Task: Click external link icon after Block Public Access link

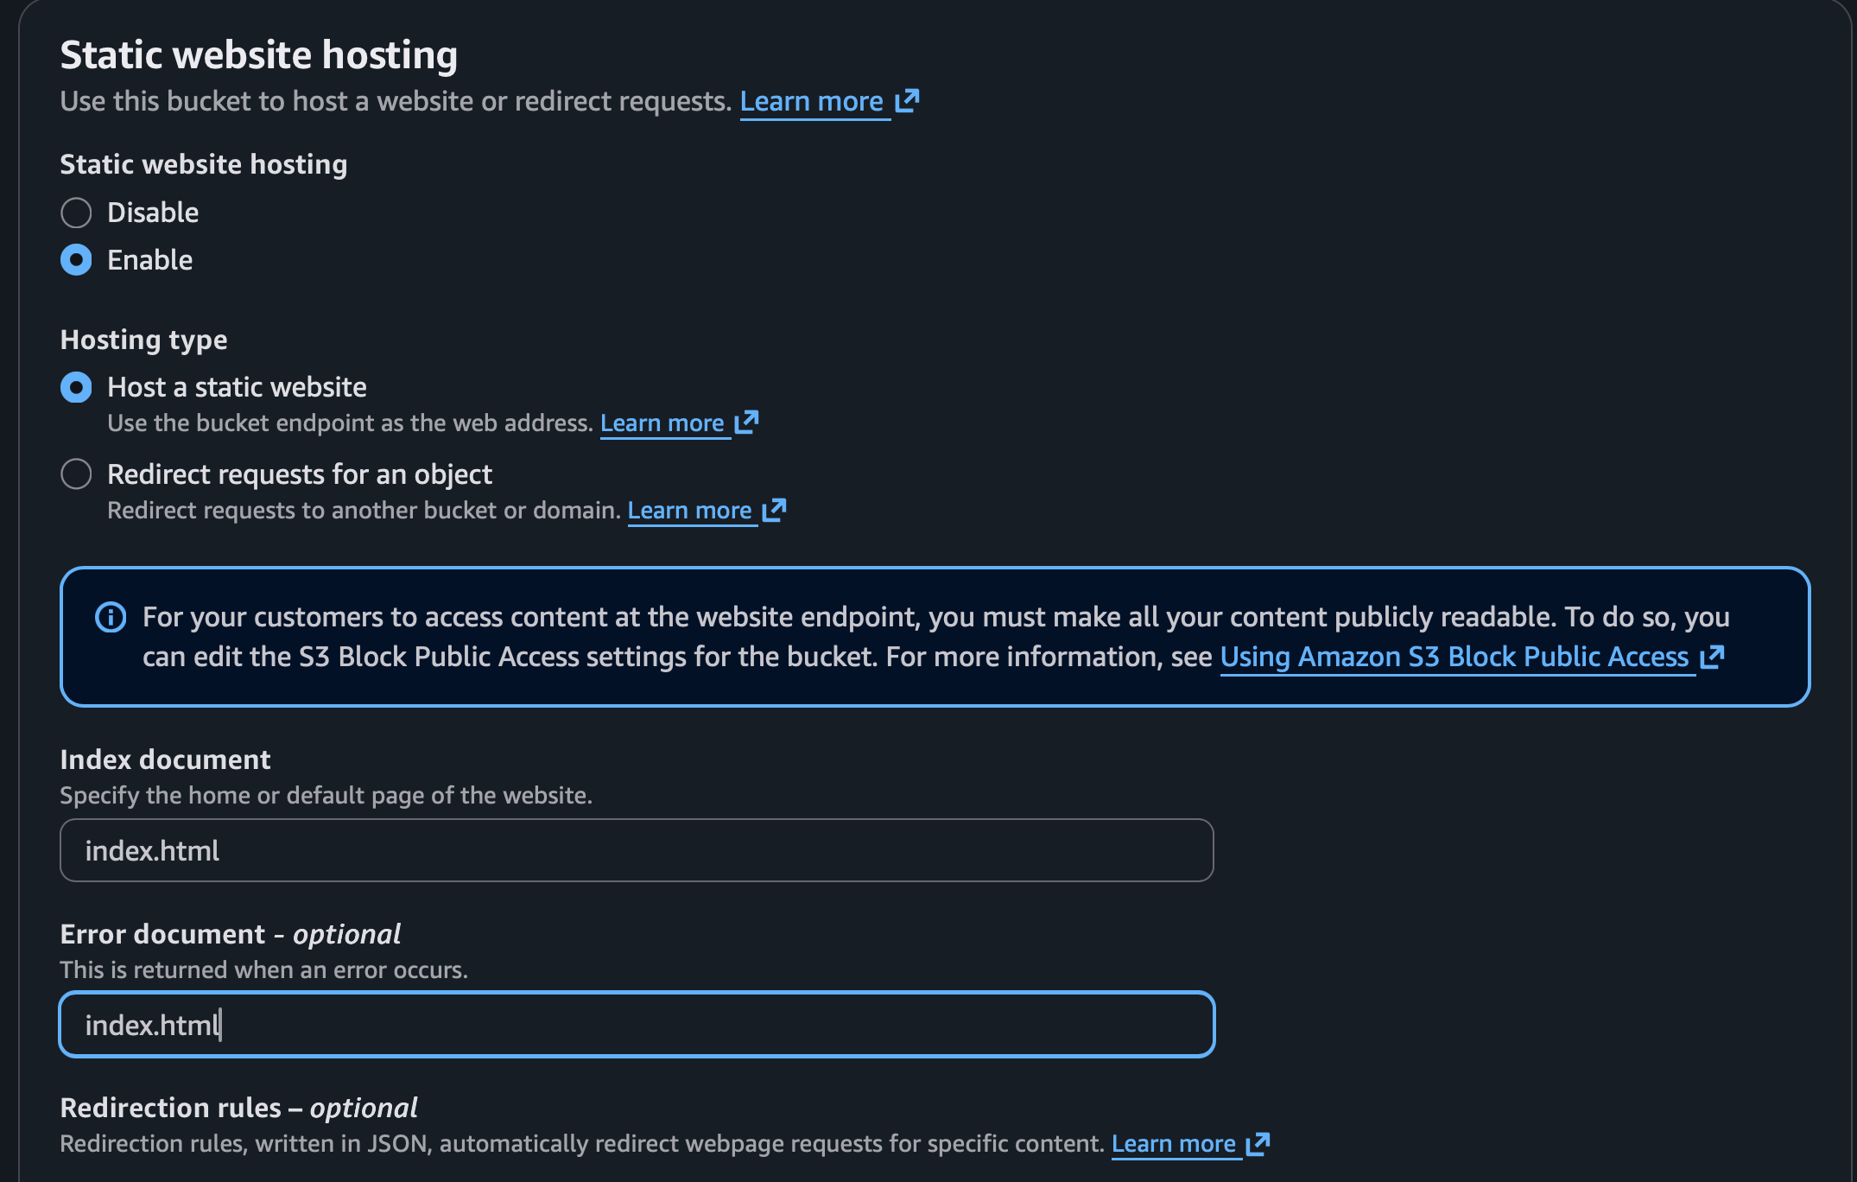Action: (x=1712, y=657)
